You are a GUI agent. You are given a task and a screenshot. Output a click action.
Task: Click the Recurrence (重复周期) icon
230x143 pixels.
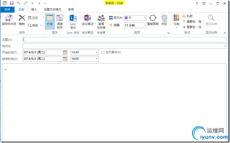coord(153,18)
